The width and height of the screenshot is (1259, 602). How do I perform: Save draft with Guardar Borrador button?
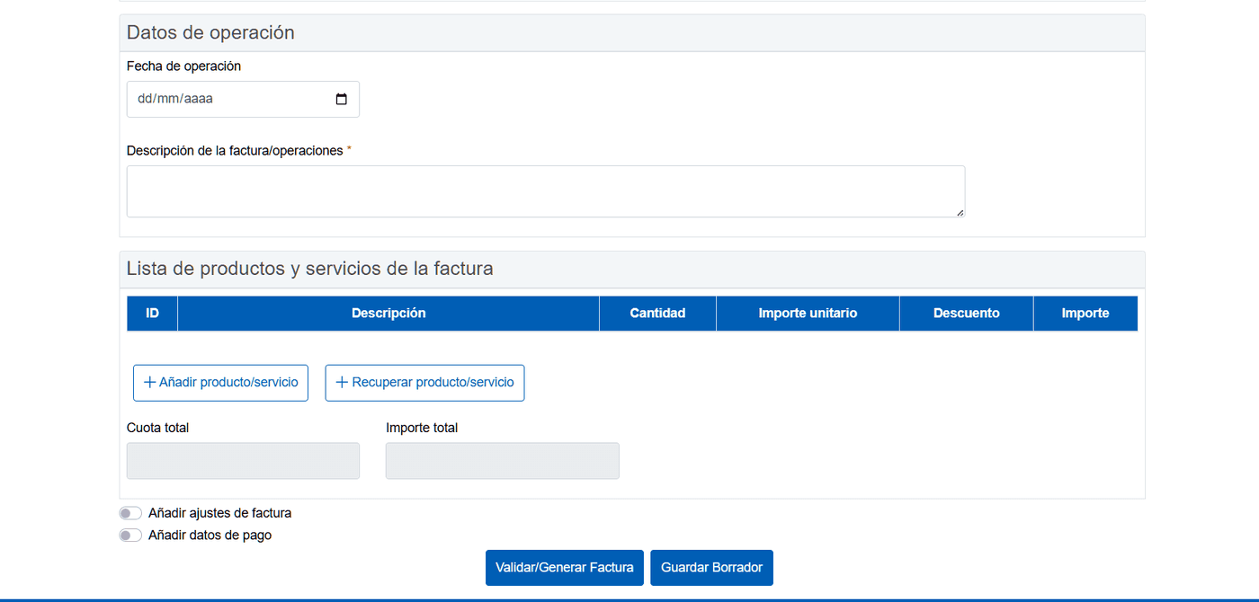[711, 568]
